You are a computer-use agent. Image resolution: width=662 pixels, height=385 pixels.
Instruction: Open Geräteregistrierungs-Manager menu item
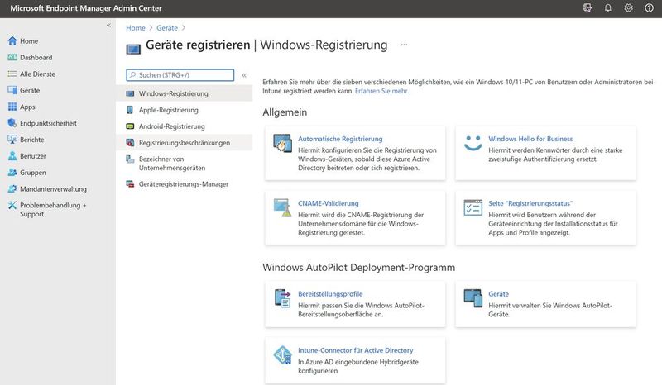[x=184, y=184]
